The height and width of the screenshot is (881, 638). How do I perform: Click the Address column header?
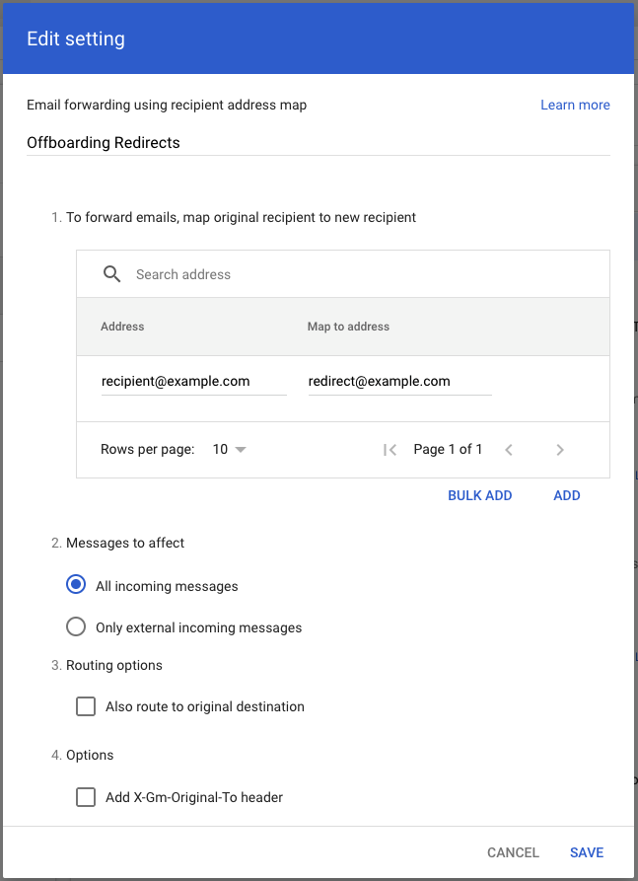point(122,327)
